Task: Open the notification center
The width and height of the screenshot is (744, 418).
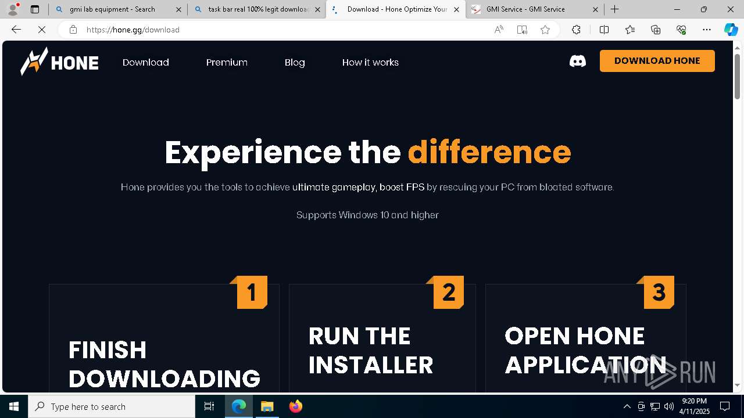Action: tap(725, 406)
